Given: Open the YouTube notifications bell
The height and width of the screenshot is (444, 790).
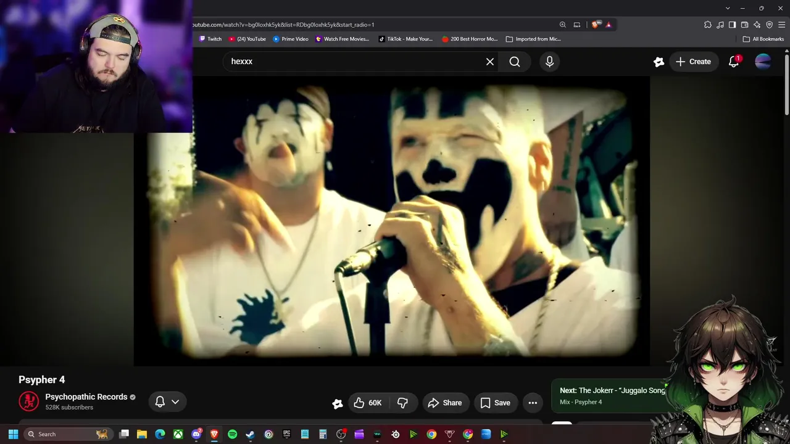Looking at the screenshot, I should point(734,62).
